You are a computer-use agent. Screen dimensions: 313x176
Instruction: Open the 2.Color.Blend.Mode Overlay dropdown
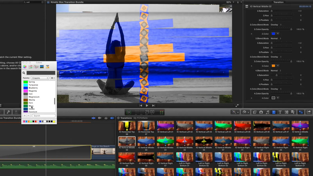click(x=276, y=25)
